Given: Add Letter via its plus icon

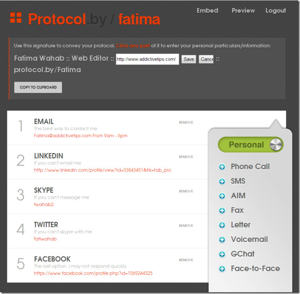Looking at the screenshot, I should pyautogui.click(x=222, y=225).
